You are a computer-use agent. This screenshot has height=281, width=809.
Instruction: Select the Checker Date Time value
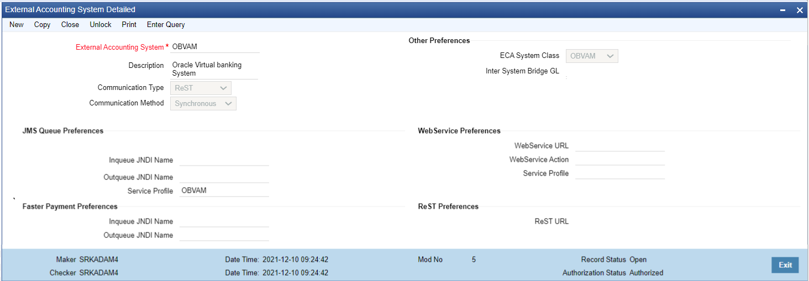296,273
